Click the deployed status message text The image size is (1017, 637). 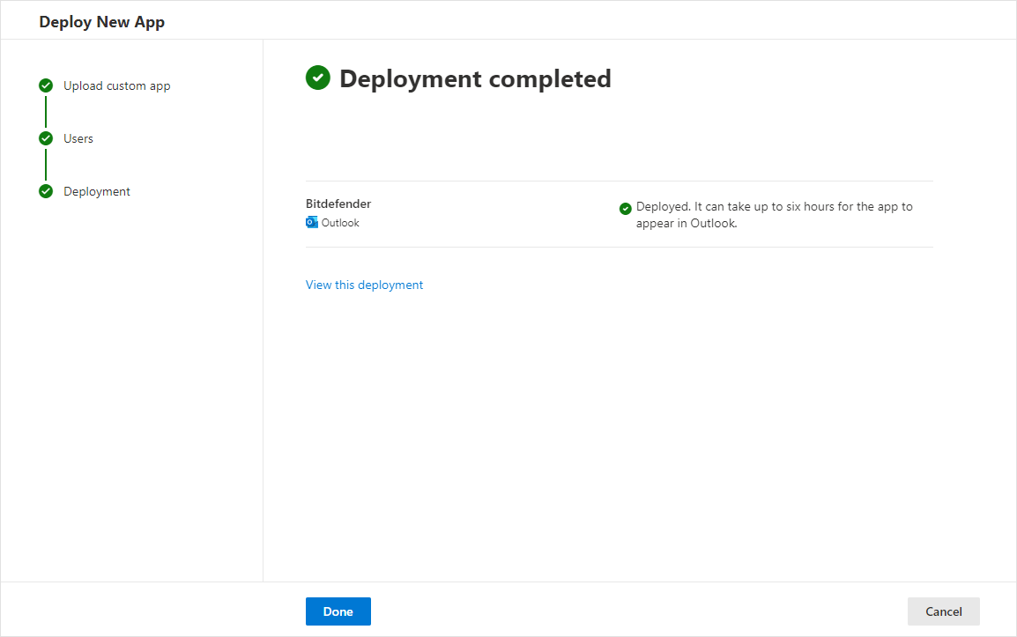pyautogui.click(x=774, y=214)
